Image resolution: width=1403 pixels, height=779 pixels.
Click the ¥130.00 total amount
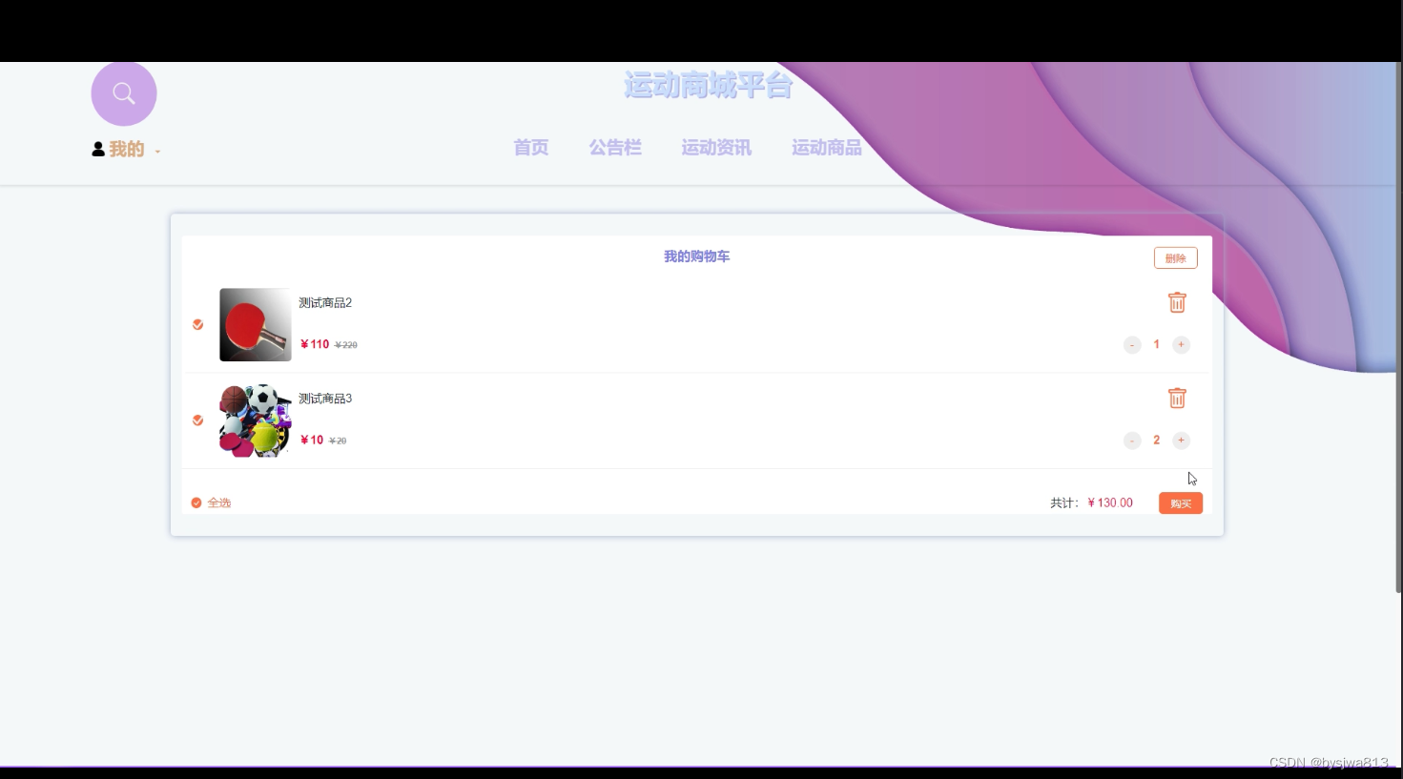[x=1110, y=502]
